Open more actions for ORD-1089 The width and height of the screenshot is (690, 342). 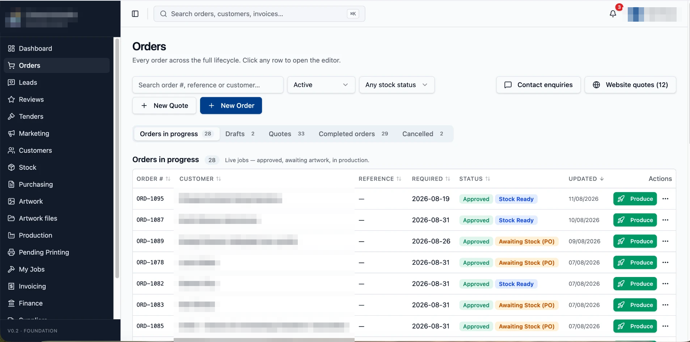(665, 241)
